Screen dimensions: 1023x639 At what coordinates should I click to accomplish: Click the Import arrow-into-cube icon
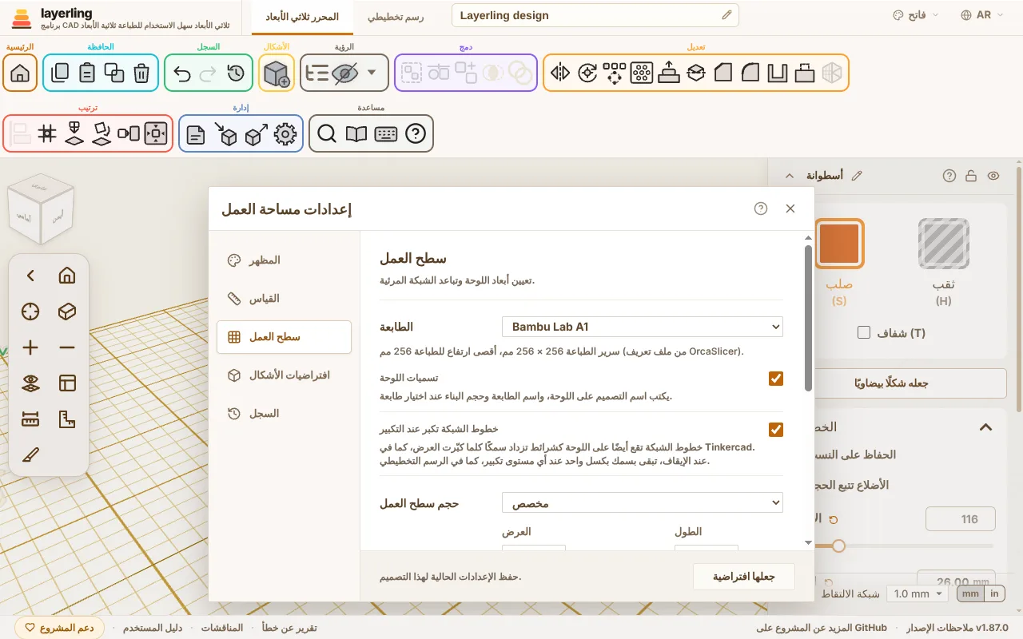click(x=226, y=133)
